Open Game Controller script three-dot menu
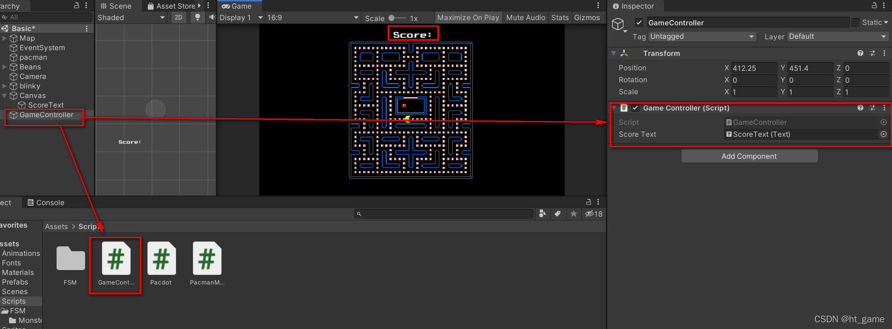892x329 pixels. (x=884, y=108)
